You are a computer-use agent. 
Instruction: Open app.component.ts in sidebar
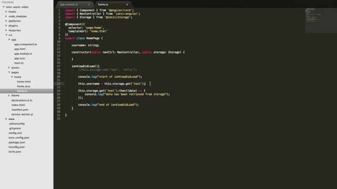[25, 44]
